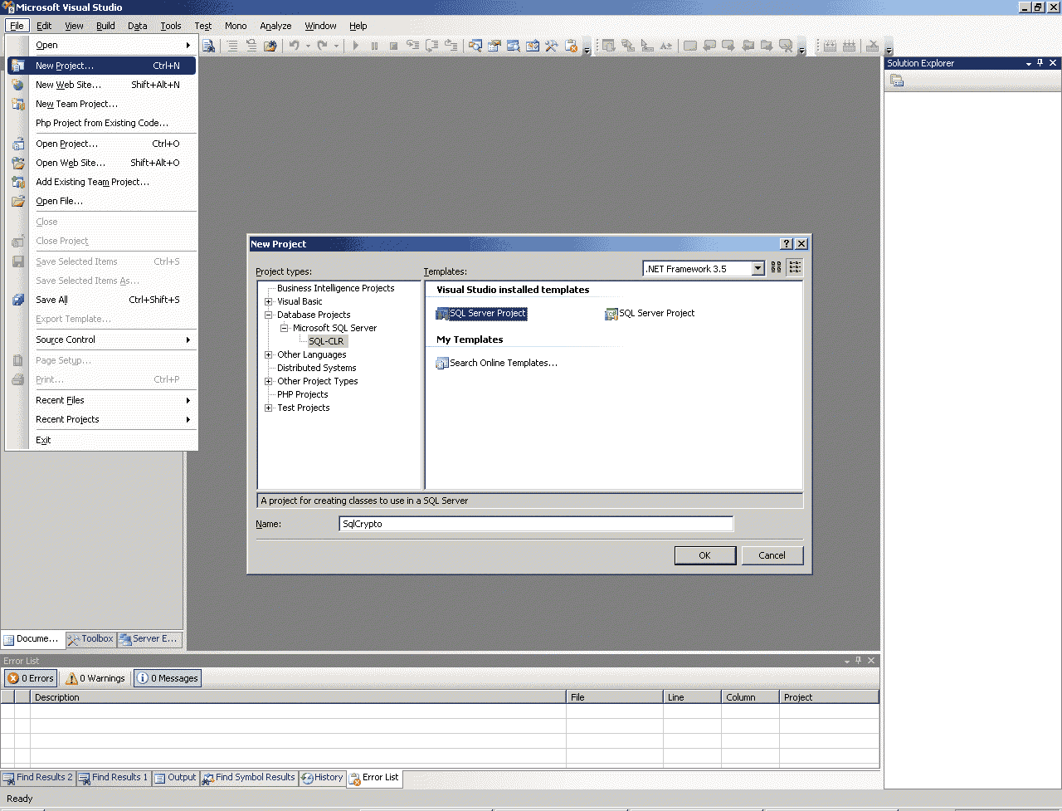The height and width of the screenshot is (811, 1062).
Task: Select PHP Projects in project types
Action: click(x=303, y=394)
